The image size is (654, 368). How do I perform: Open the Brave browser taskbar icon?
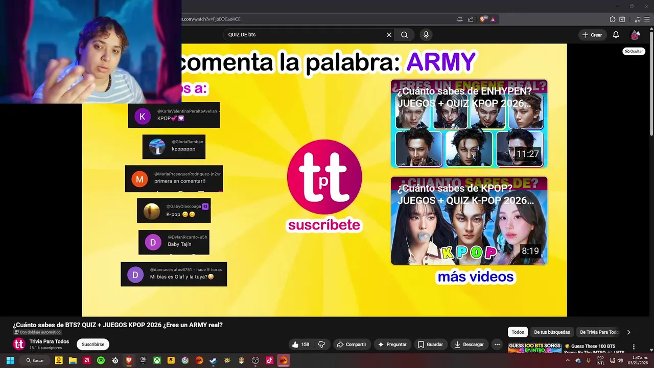[x=129, y=360]
